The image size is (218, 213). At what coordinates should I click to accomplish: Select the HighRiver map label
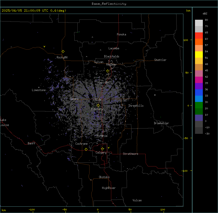pos(109,188)
